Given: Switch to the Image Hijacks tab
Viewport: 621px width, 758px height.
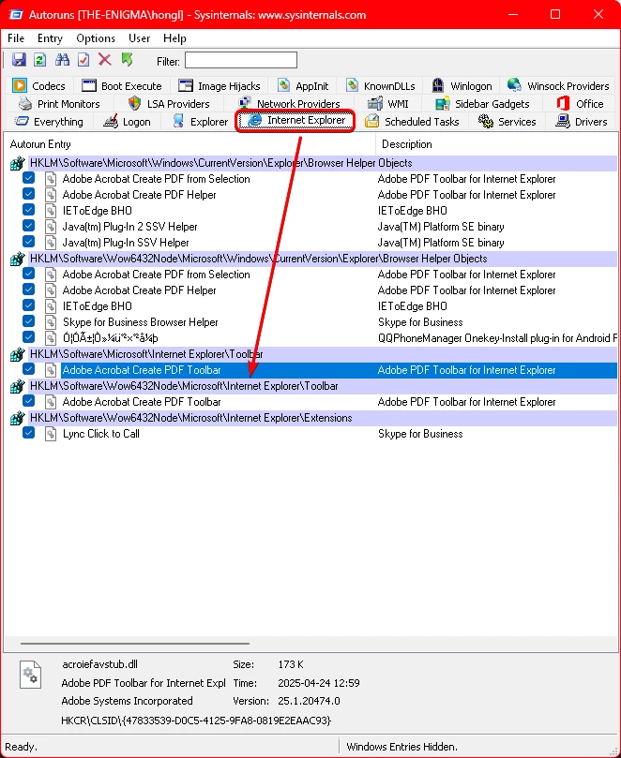Looking at the screenshot, I should (x=220, y=86).
